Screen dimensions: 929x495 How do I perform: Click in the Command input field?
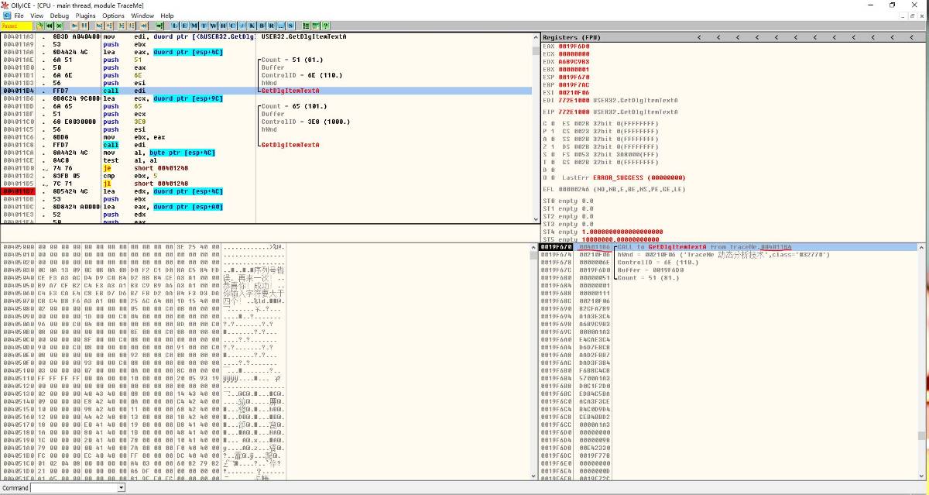(x=74, y=488)
